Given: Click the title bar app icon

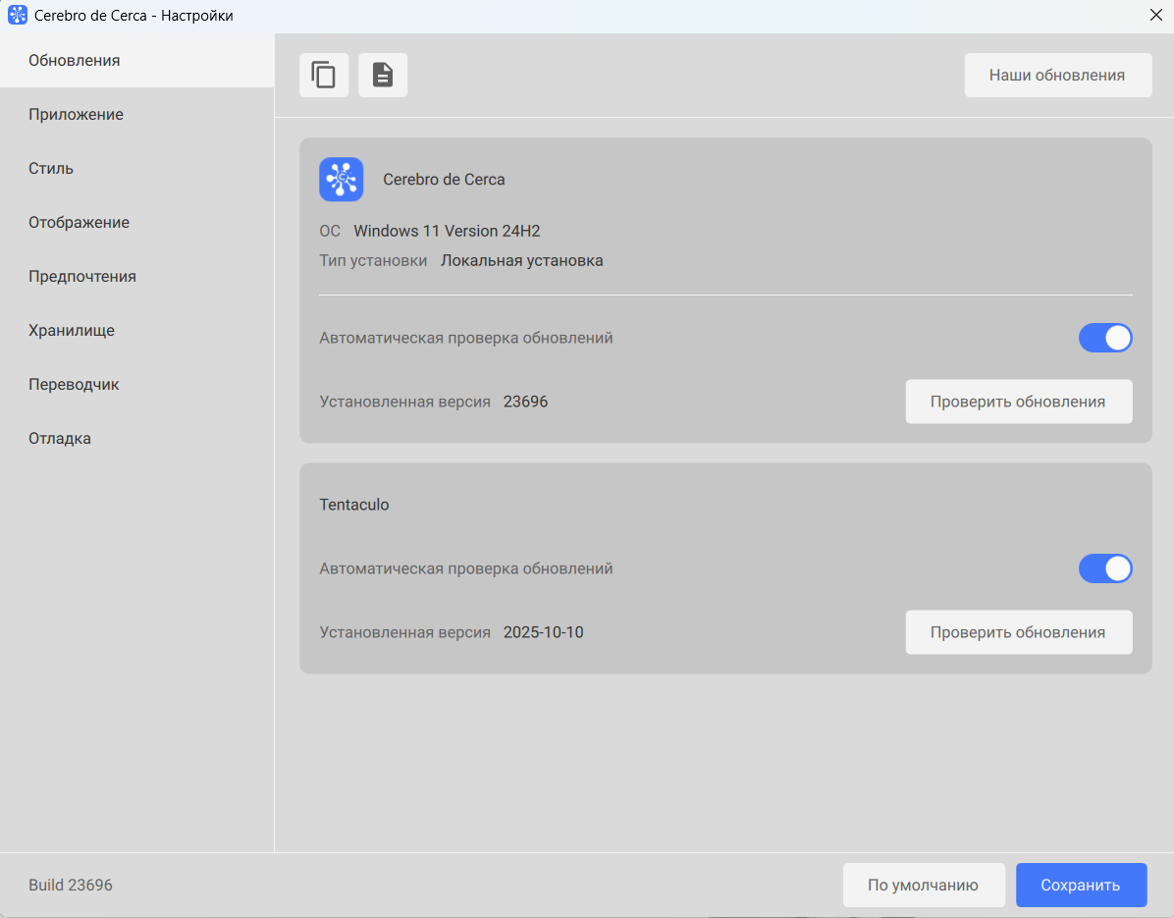Looking at the screenshot, I should (x=18, y=16).
